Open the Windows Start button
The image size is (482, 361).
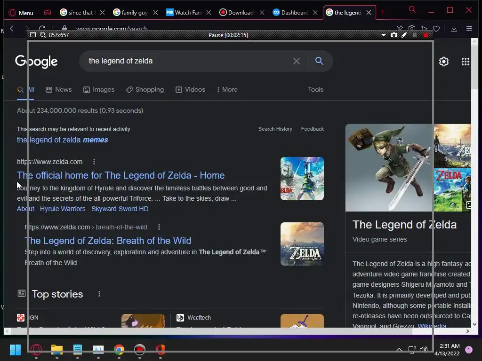tap(15, 349)
